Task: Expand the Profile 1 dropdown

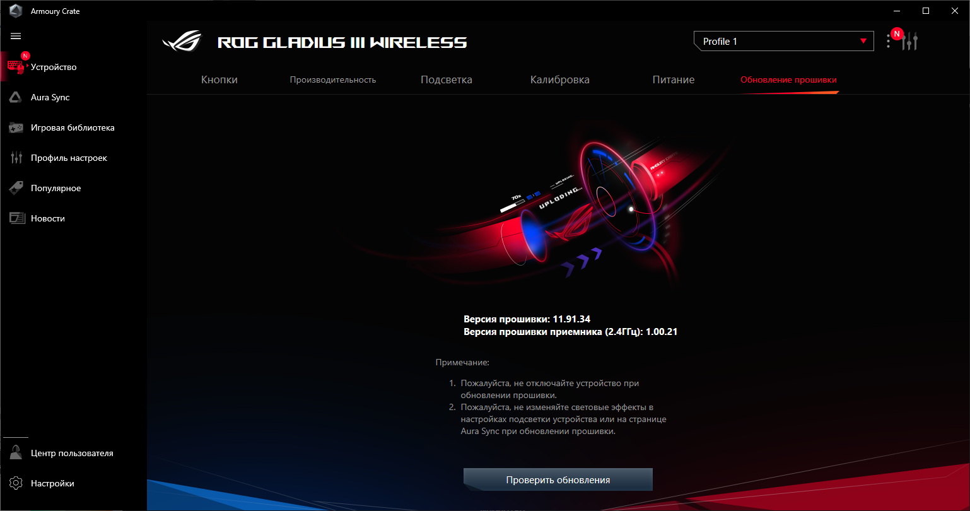Action: (784, 42)
